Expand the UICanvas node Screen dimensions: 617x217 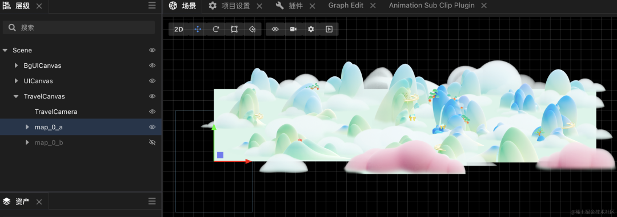pos(16,81)
